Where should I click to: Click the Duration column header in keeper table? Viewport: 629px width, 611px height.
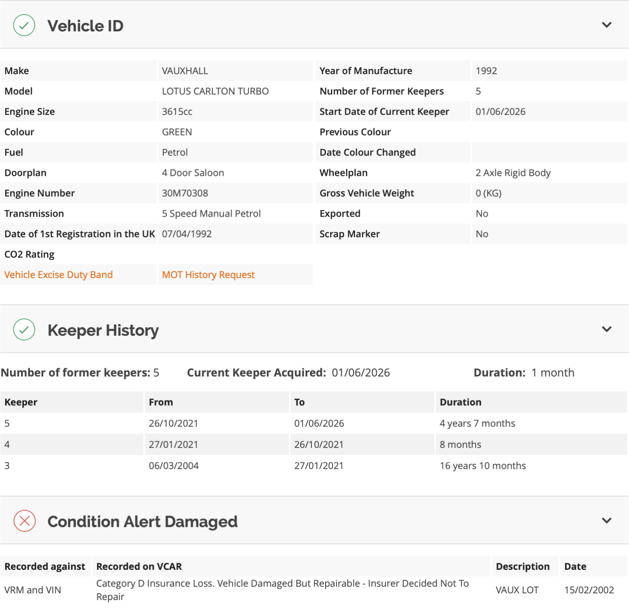tap(461, 402)
